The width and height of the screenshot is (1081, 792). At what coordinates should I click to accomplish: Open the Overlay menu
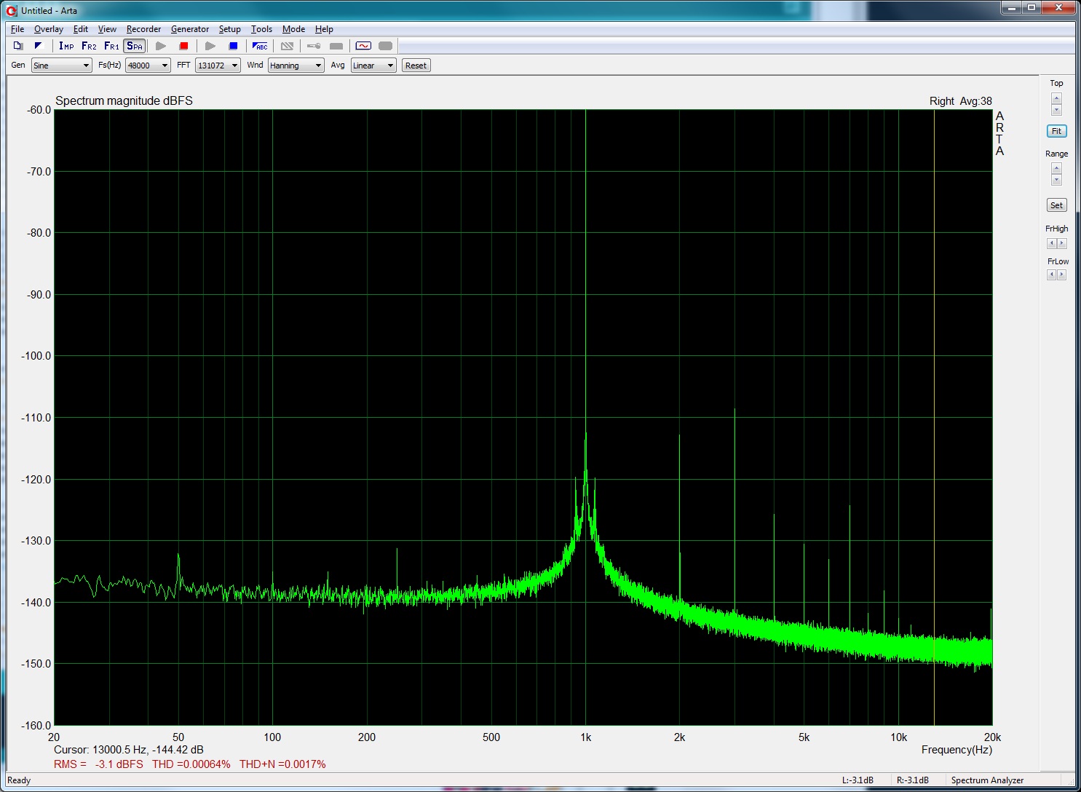click(x=48, y=29)
